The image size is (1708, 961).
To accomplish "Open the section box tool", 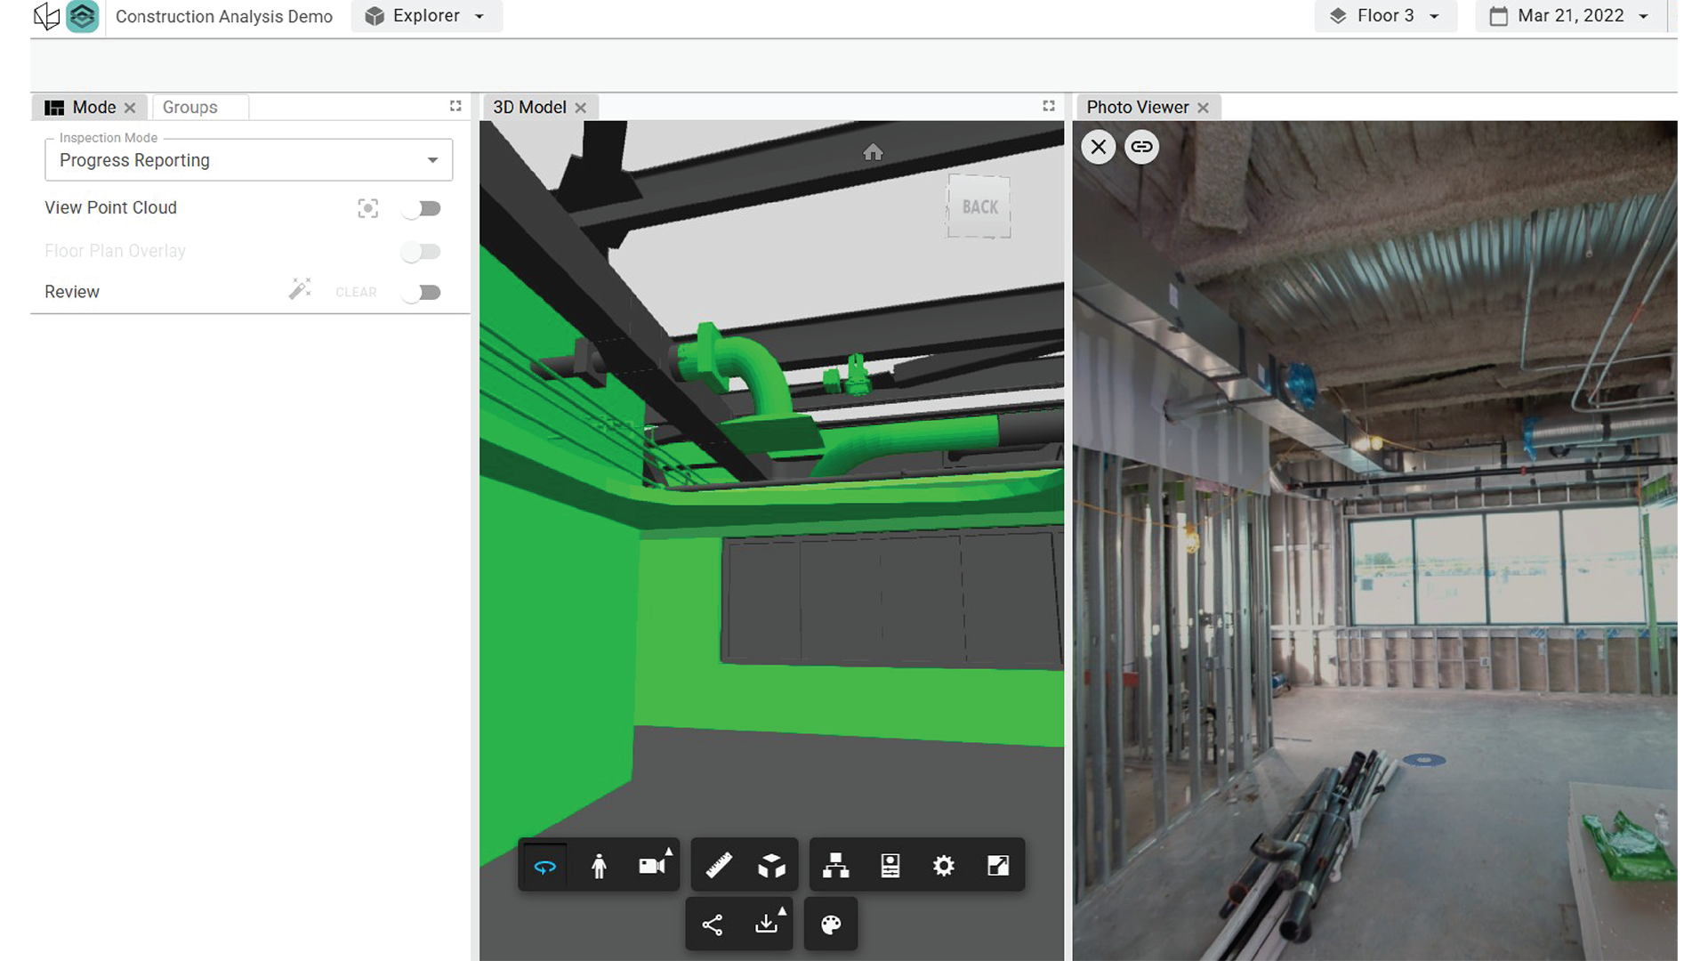I will pos(771,866).
